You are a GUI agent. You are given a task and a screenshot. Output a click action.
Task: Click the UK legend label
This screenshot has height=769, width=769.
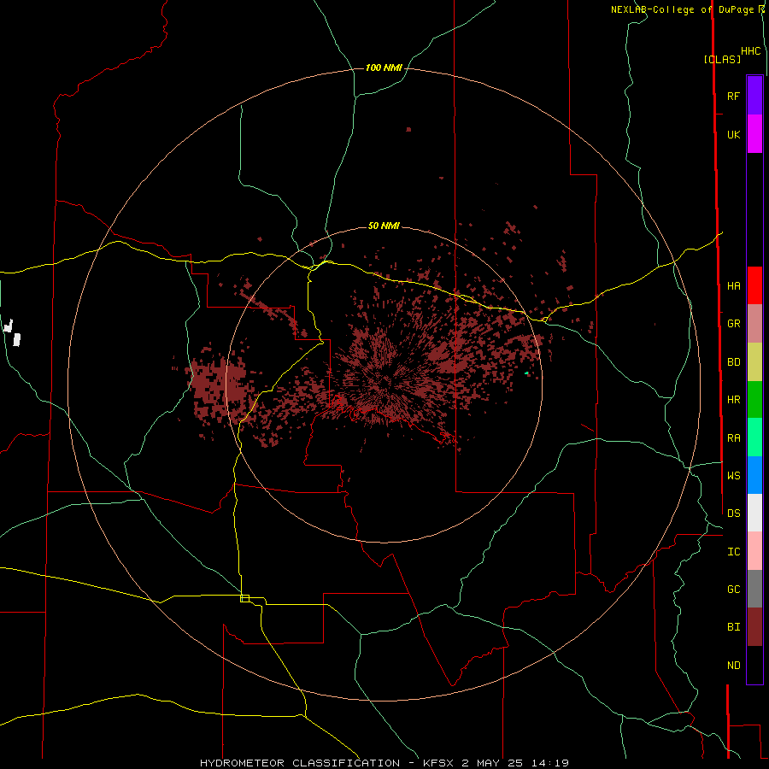tap(733, 135)
